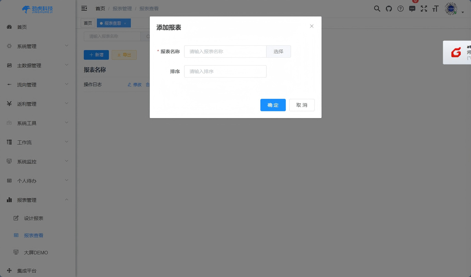Open the user avatar dropdown
Image resolution: width=471 pixels, height=277 pixels.
click(x=451, y=8)
